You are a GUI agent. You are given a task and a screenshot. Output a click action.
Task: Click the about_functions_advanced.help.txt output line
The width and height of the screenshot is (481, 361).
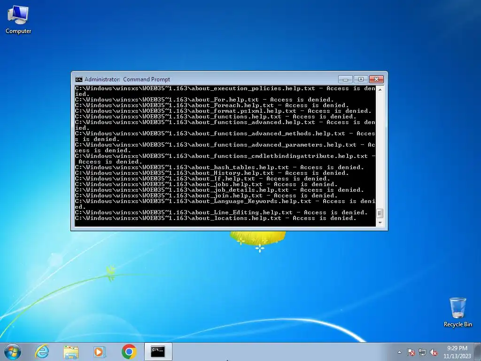point(225,125)
